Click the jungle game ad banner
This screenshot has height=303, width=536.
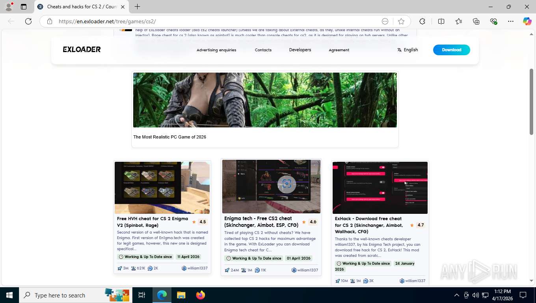tap(265, 100)
